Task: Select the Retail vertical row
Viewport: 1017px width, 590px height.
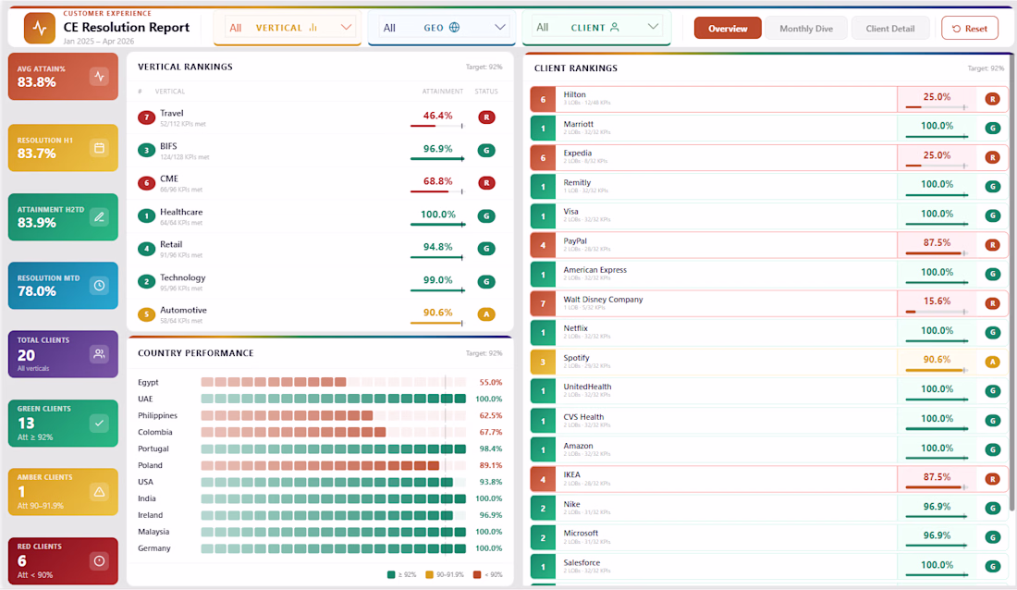Action: (320, 249)
